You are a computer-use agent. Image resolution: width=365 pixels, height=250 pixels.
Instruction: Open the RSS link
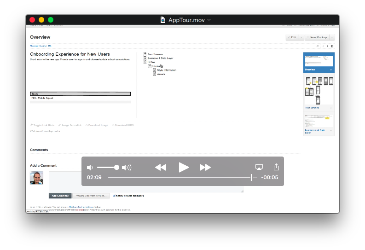[49, 46]
